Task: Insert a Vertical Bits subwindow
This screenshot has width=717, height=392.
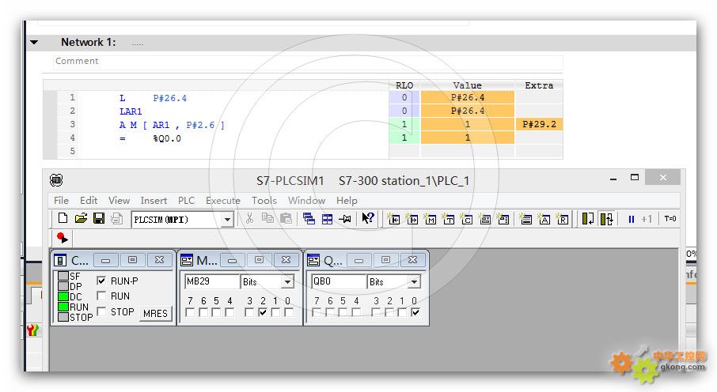Action: (x=503, y=219)
